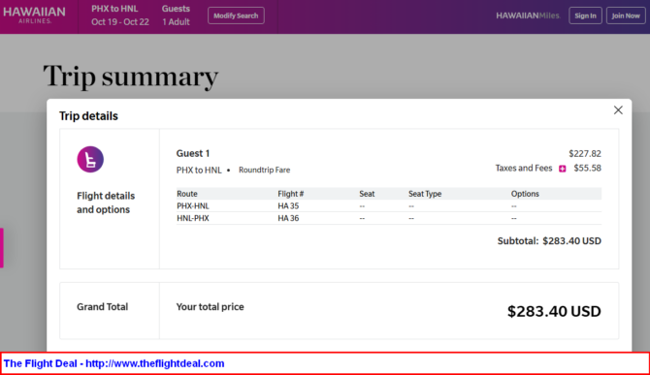The image size is (650, 375).
Task: Click the Join Now button
Action: coord(626,16)
